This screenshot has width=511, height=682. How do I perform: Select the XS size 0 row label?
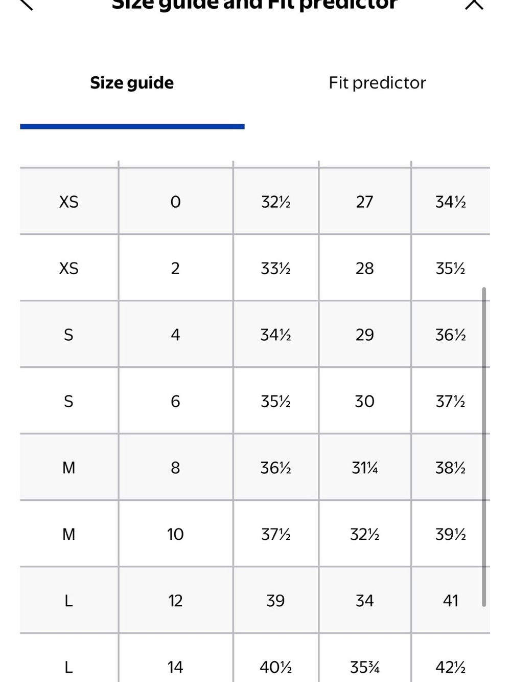69,202
